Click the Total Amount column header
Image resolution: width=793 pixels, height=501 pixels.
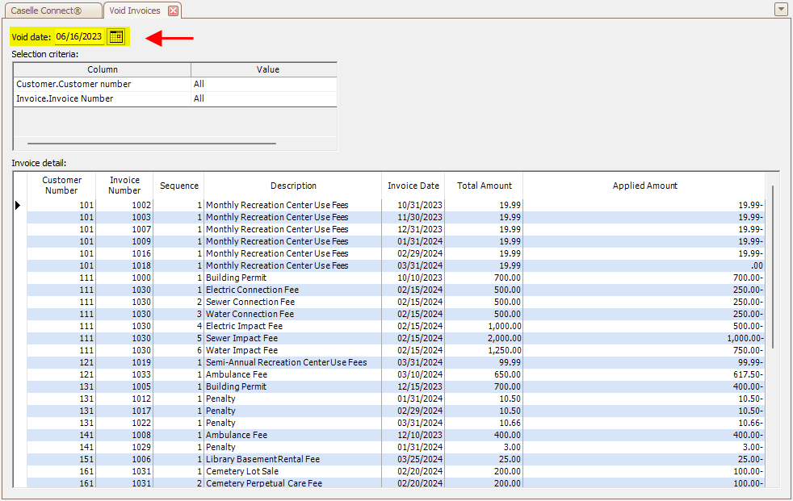484,186
